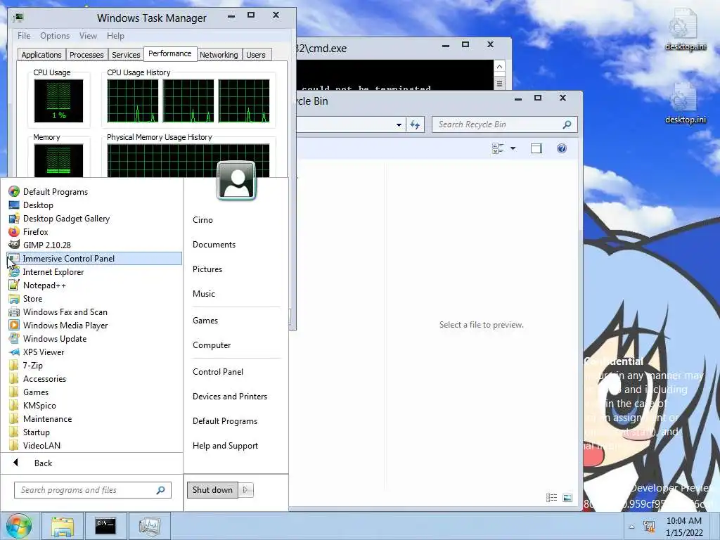Expand the Maintenance folder
The width and height of the screenshot is (720, 540).
click(47, 419)
